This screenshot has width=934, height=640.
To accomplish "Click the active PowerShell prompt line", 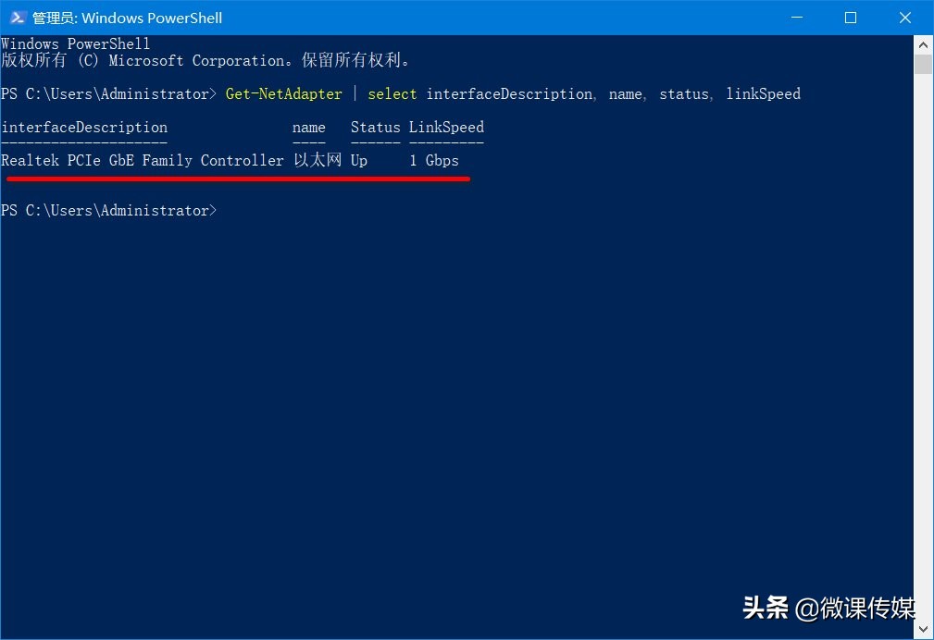I will point(109,210).
